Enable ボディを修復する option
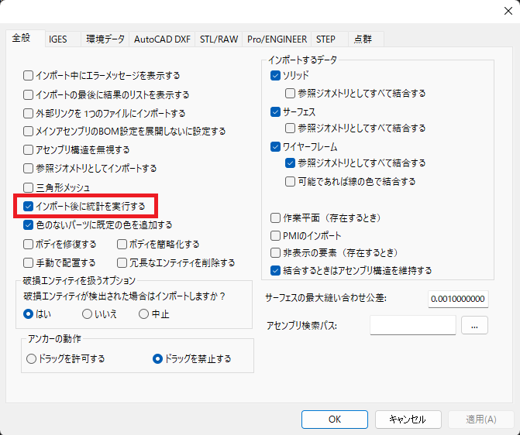520x435 pixels. [x=29, y=244]
